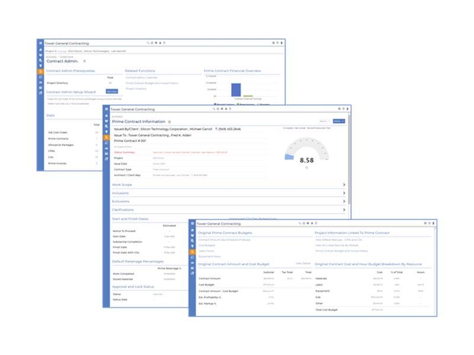474x355 pixels.
Task: Click heart favorites icon in Contract Admin sidebar
Action: coord(40,54)
